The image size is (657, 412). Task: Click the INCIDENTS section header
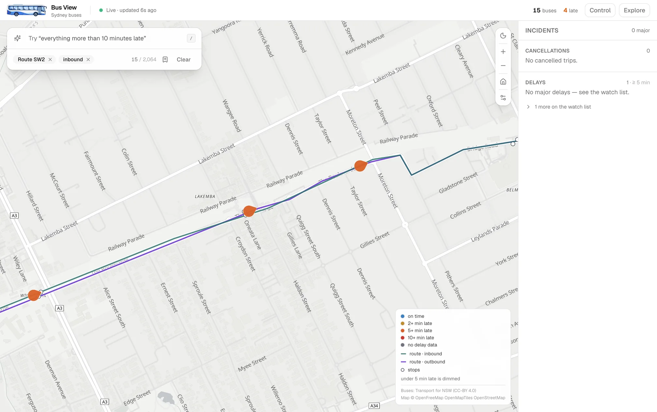(542, 31)
